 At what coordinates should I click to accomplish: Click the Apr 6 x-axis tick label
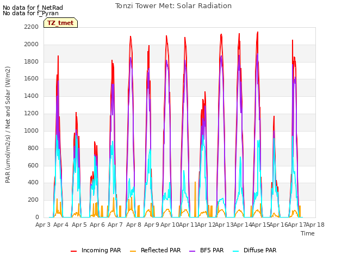(x=97, y=225)
